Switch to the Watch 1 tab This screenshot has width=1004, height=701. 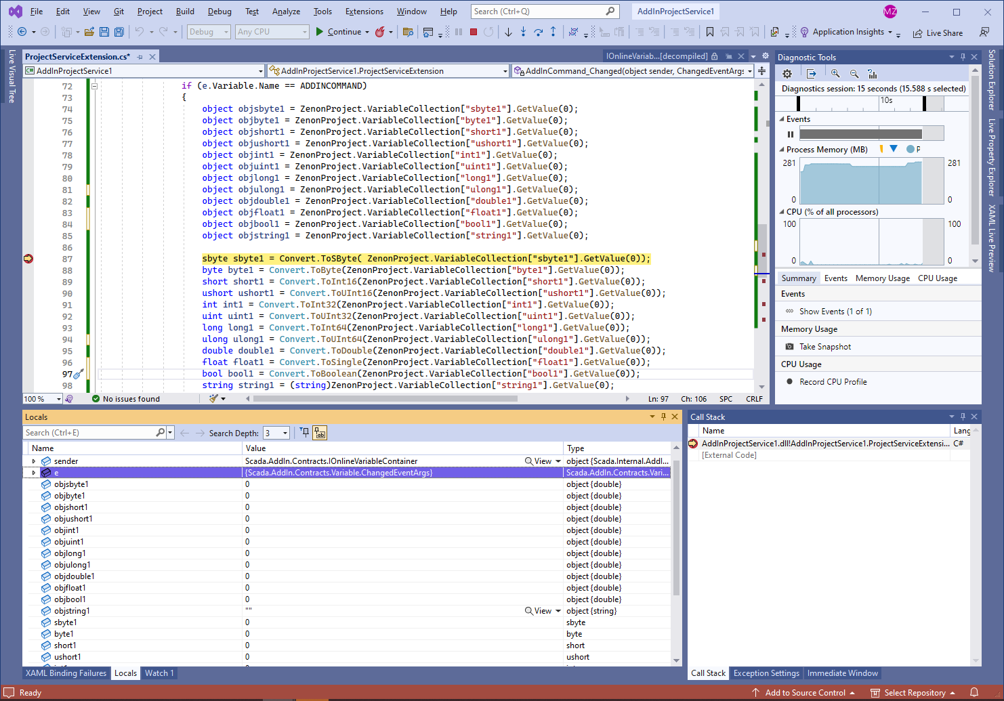coord(159,673)
